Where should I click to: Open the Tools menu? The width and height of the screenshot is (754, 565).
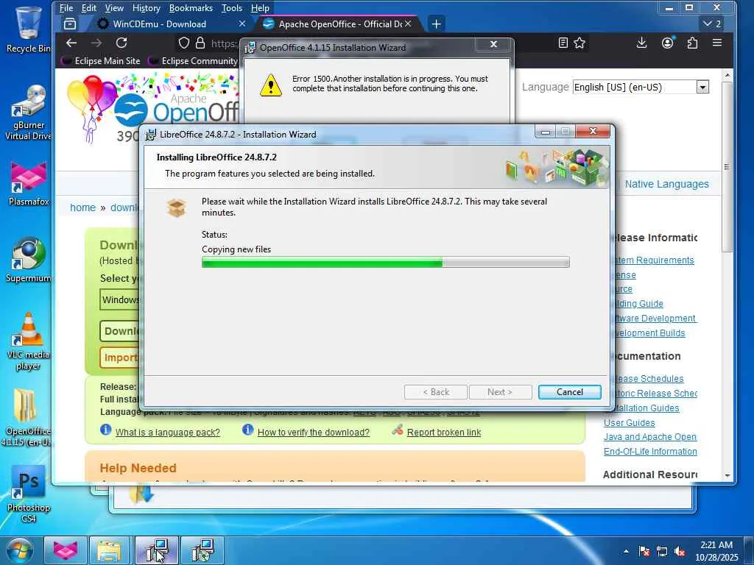[x=231, y=7]
